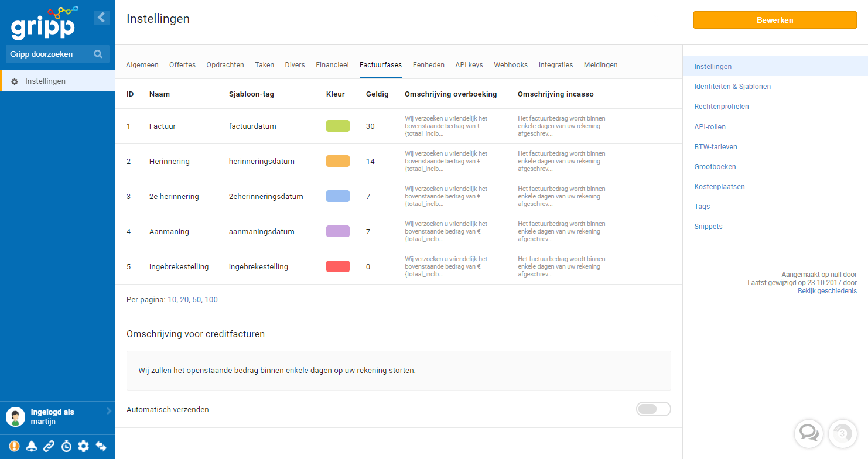
Task: Open BTW-tarieven in the right panel
Action: pyautogui.click(x=716, y=147)
